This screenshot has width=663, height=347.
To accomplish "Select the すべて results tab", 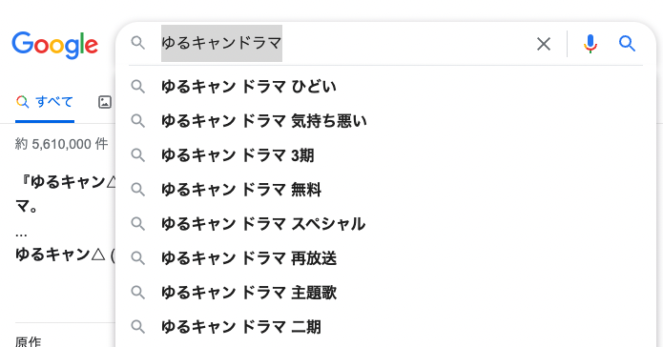I will click(45, 102).
